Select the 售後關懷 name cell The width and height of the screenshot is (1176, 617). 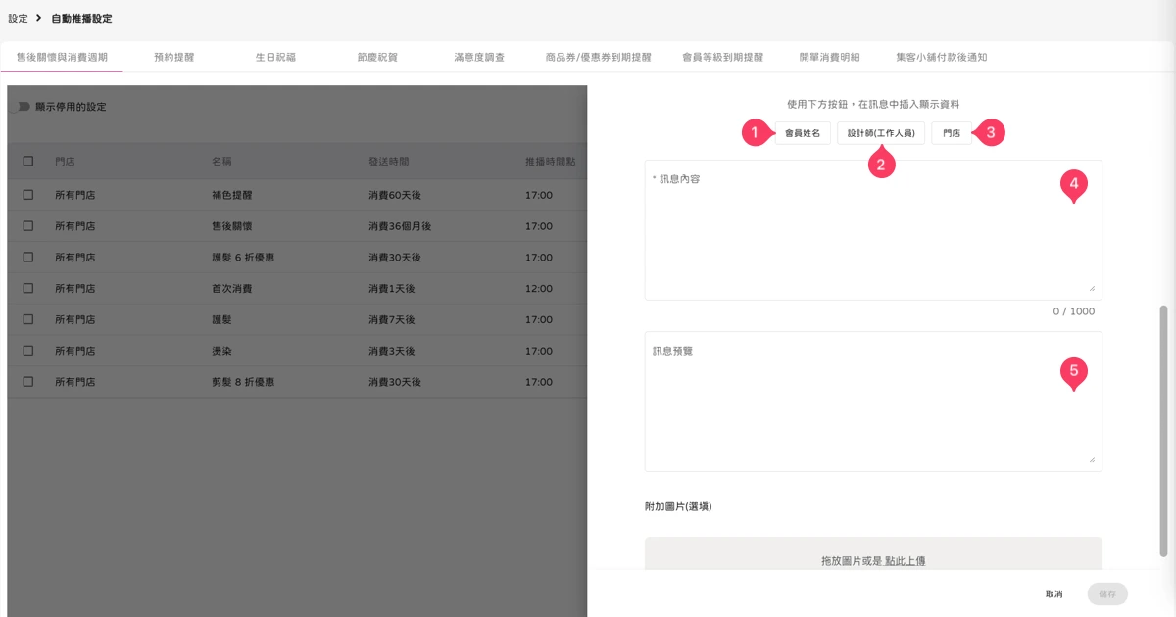pos(232,226)
